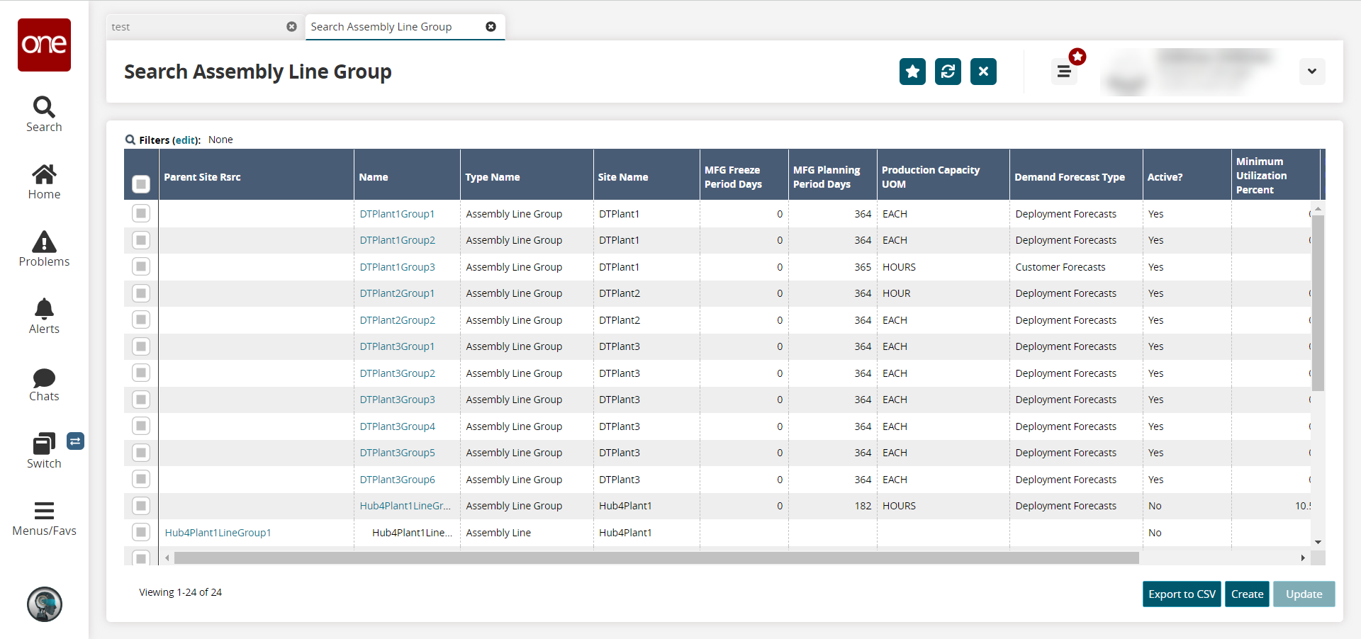Open the DTPlant3Group4 link
Viewport: 1361px width, 639px height.
click(397, 426)
